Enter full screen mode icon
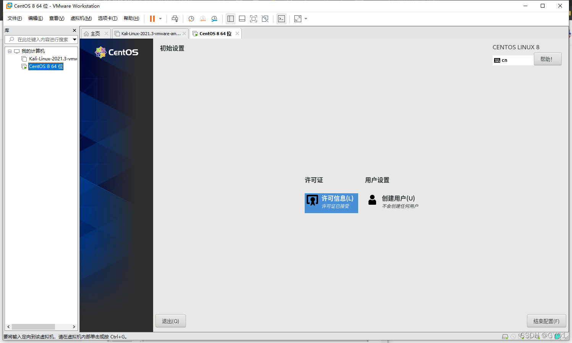 pyautogui.click(x=254, y=18)
